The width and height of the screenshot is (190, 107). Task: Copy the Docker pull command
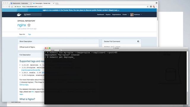138,42
